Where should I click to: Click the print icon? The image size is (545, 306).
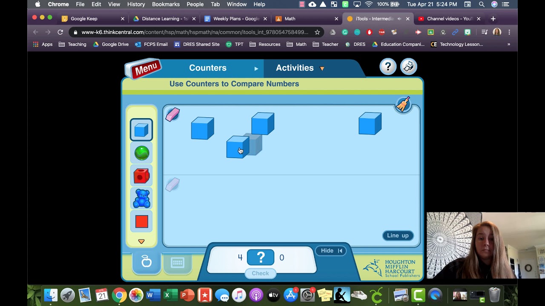(x=409, y=67)
